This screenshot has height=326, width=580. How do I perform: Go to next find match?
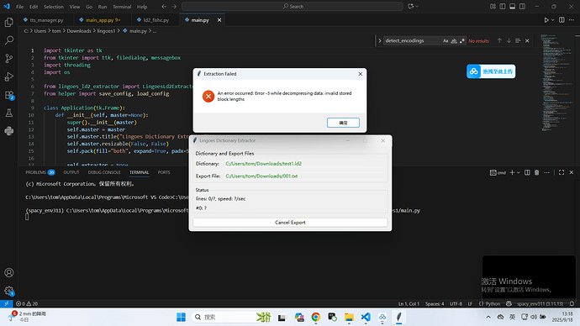(509, 40)
